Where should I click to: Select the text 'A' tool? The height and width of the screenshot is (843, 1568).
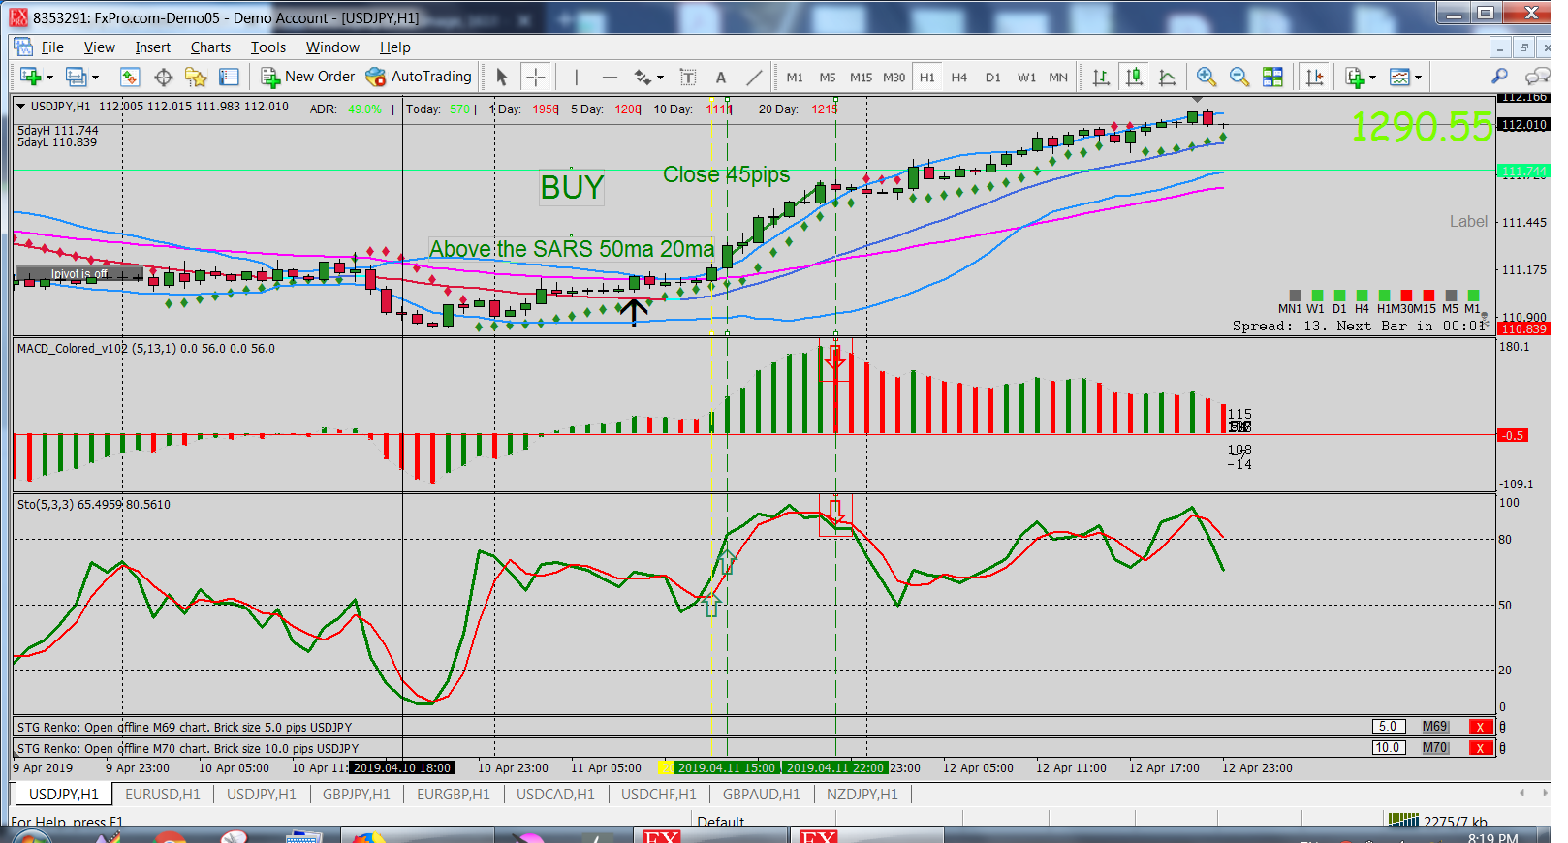tap(720, 77)
